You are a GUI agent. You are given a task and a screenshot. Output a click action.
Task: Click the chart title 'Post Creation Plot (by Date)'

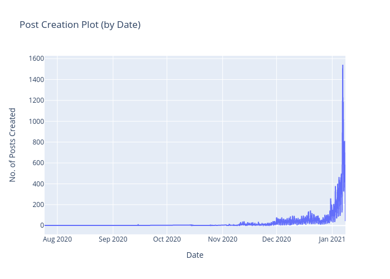pos(80,25)
